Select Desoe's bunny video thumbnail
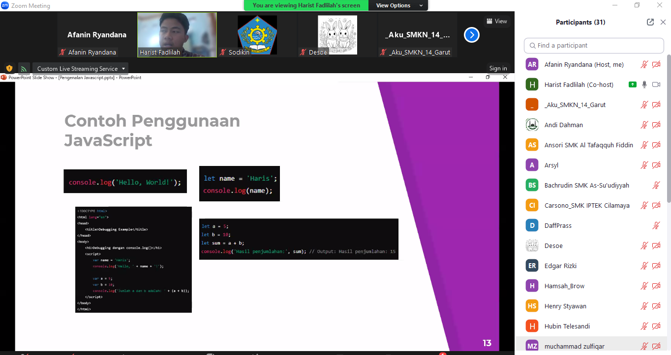The width and height of the screenshot is (671, 355). tap(337, 35)
